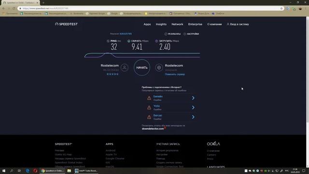The image size is (309, 174).
Task: Open the File Explorer taskbar icon
Action: coord(69,171)
